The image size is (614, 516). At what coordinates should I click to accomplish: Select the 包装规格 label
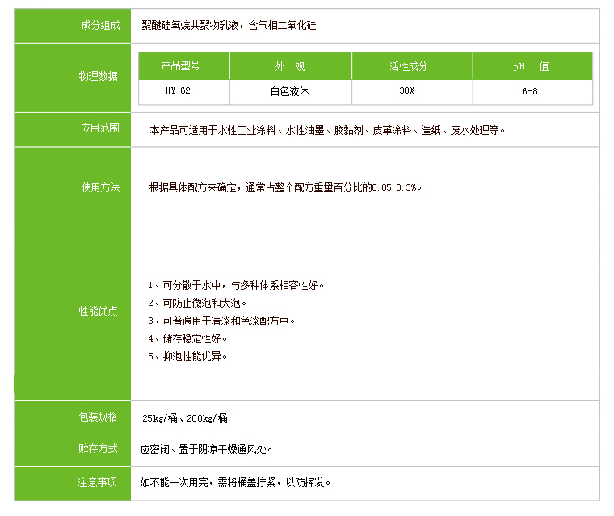[99, 417]
